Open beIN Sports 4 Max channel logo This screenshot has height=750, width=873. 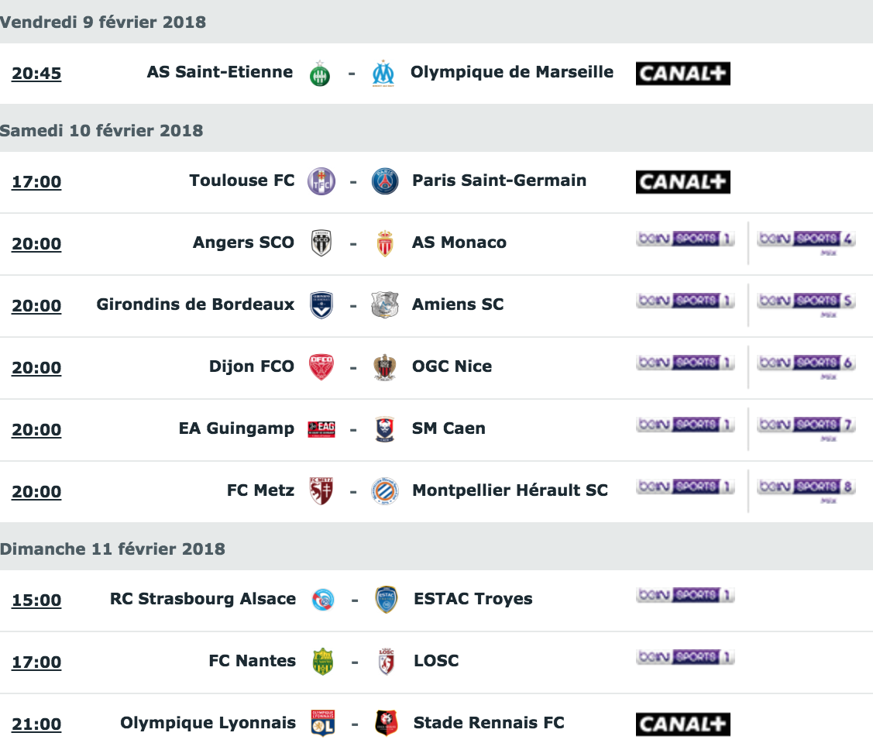coord(806,243)
